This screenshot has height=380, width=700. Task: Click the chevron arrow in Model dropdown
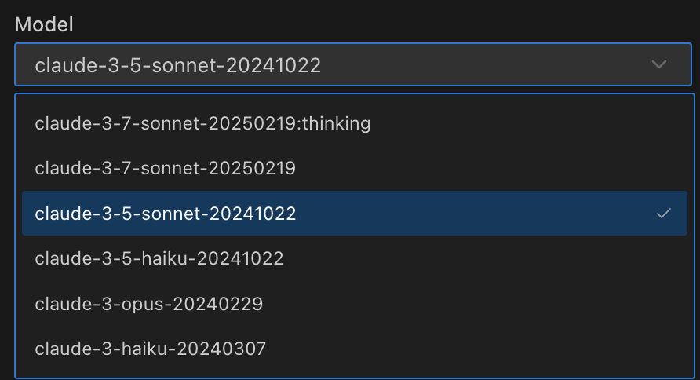tap(659, 64)
